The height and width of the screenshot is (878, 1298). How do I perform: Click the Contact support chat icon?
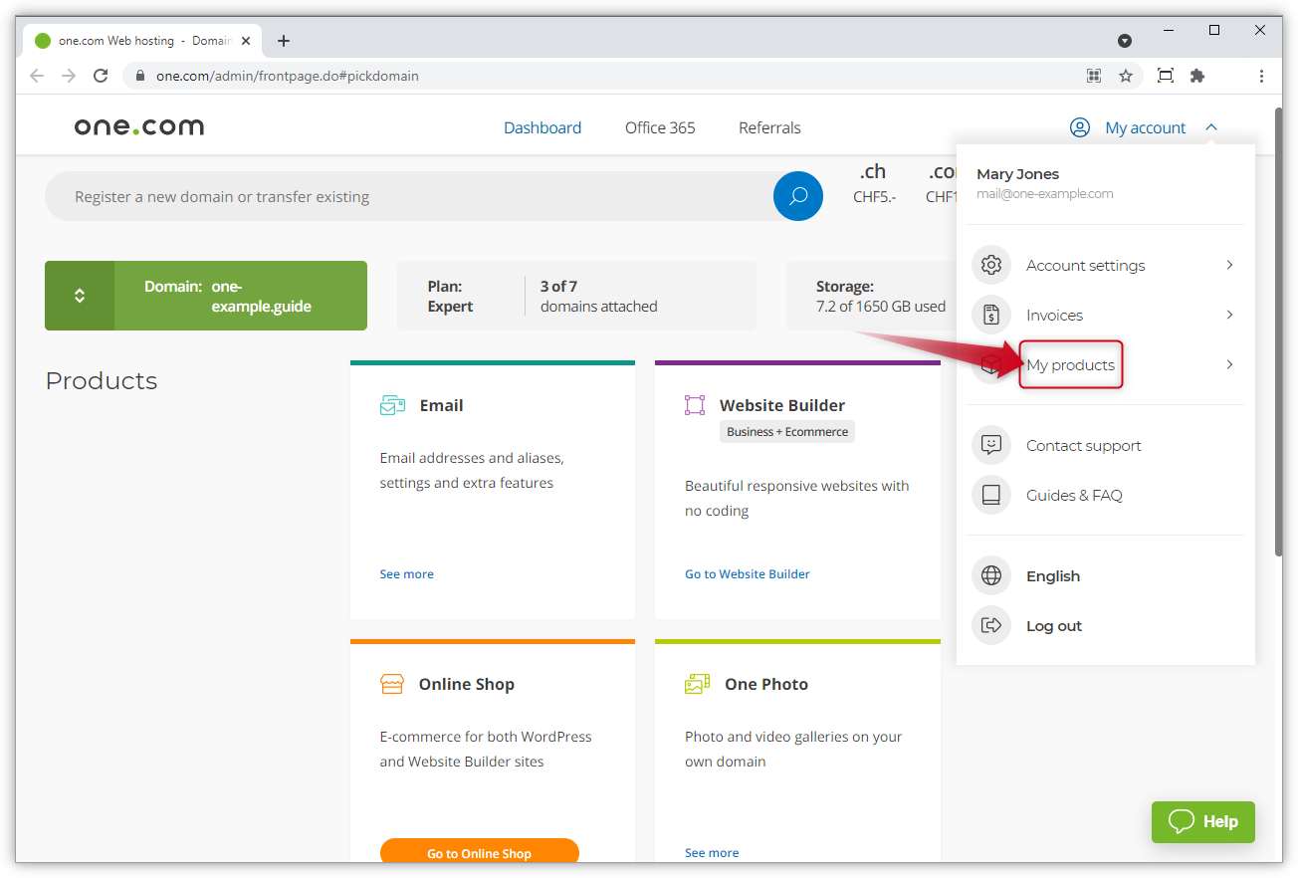(x=990, y=445)
